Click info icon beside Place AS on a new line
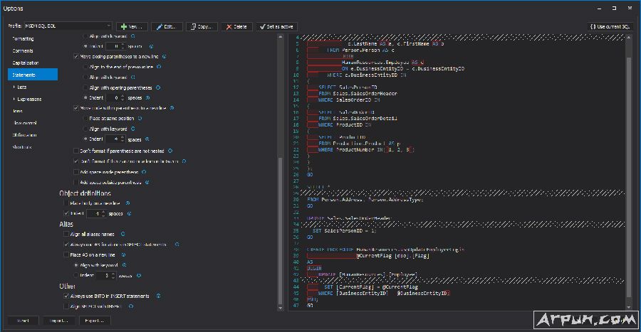This screenshot has width=641, height=332. (123, 255)
